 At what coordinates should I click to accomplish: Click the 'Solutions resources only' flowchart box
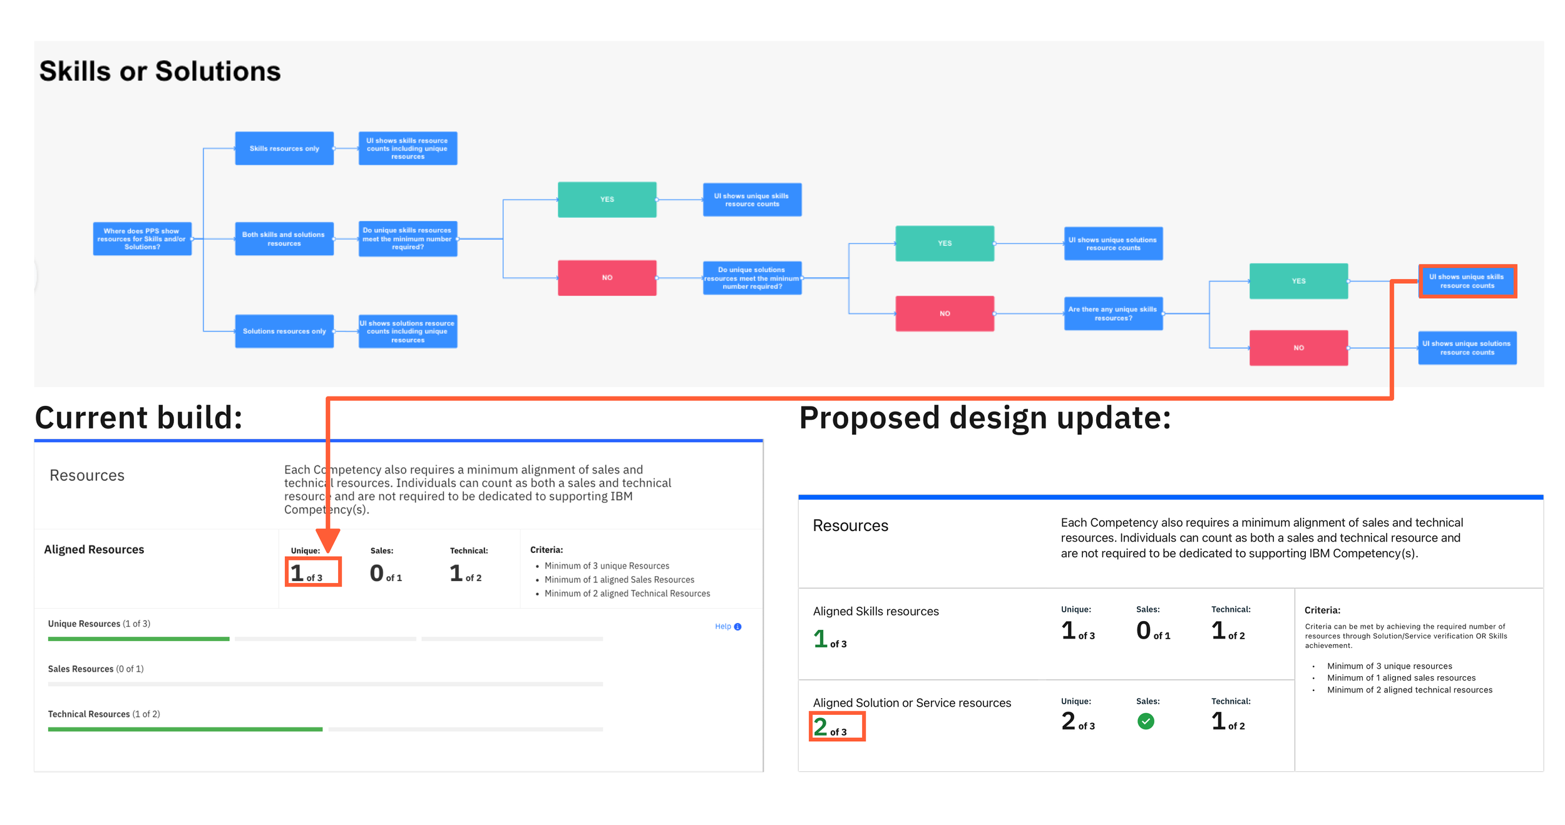284,331
